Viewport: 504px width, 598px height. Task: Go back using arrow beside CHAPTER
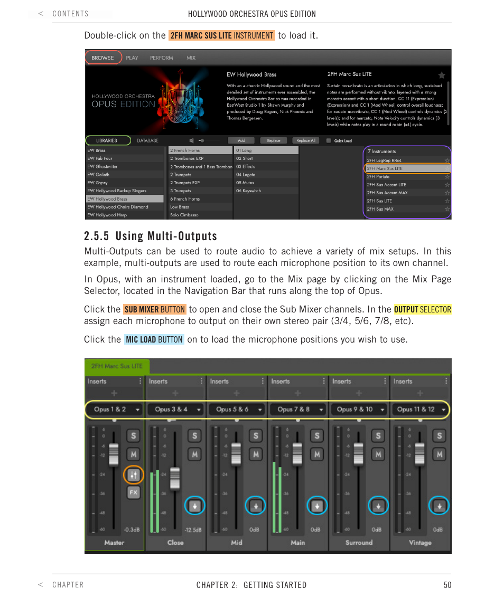pyautogui.click(x=41, y=585)
